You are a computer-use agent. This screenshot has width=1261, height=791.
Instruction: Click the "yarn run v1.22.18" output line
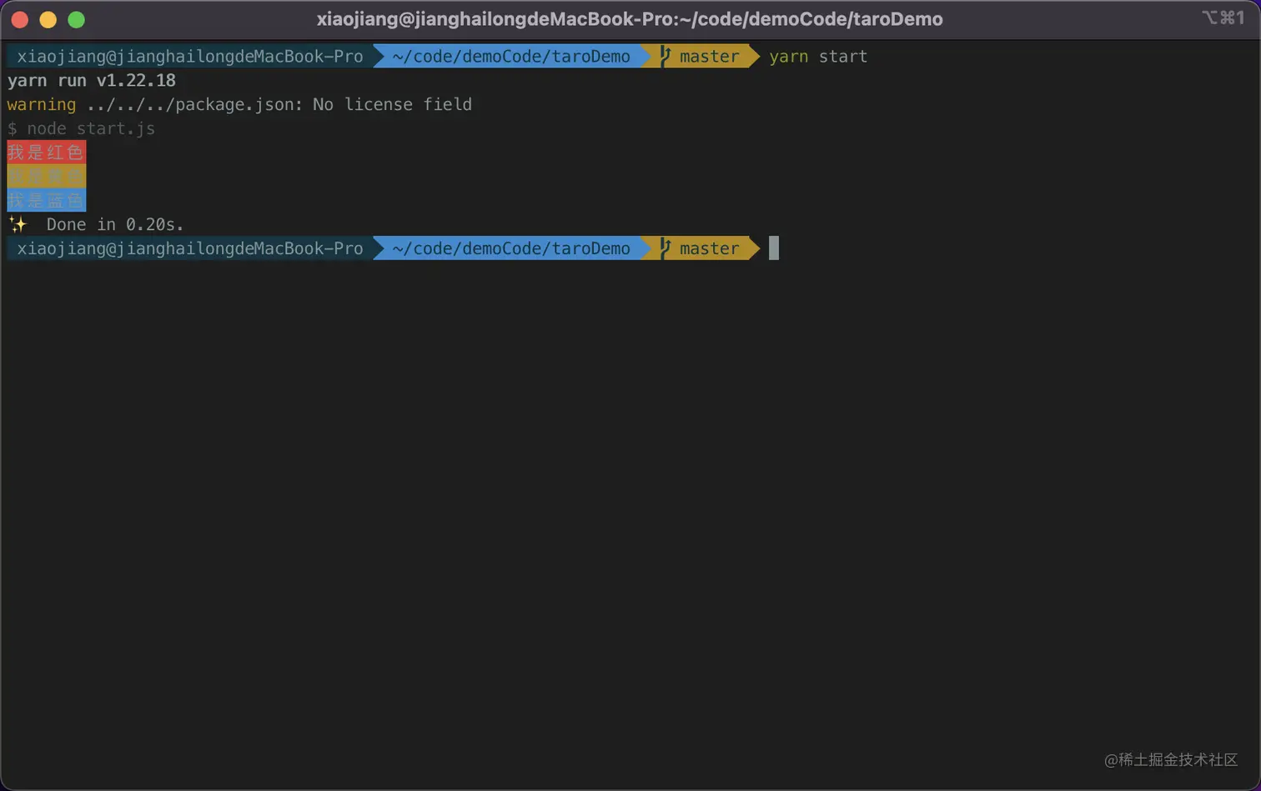[x=92, y=81]
